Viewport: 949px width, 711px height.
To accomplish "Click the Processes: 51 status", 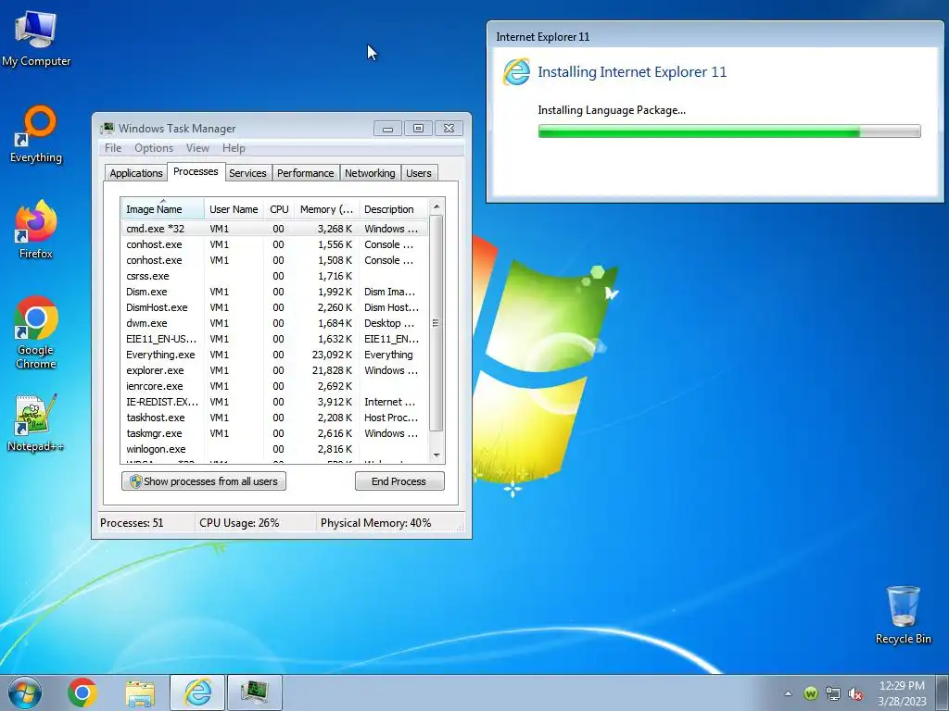I will pos(132,523).
